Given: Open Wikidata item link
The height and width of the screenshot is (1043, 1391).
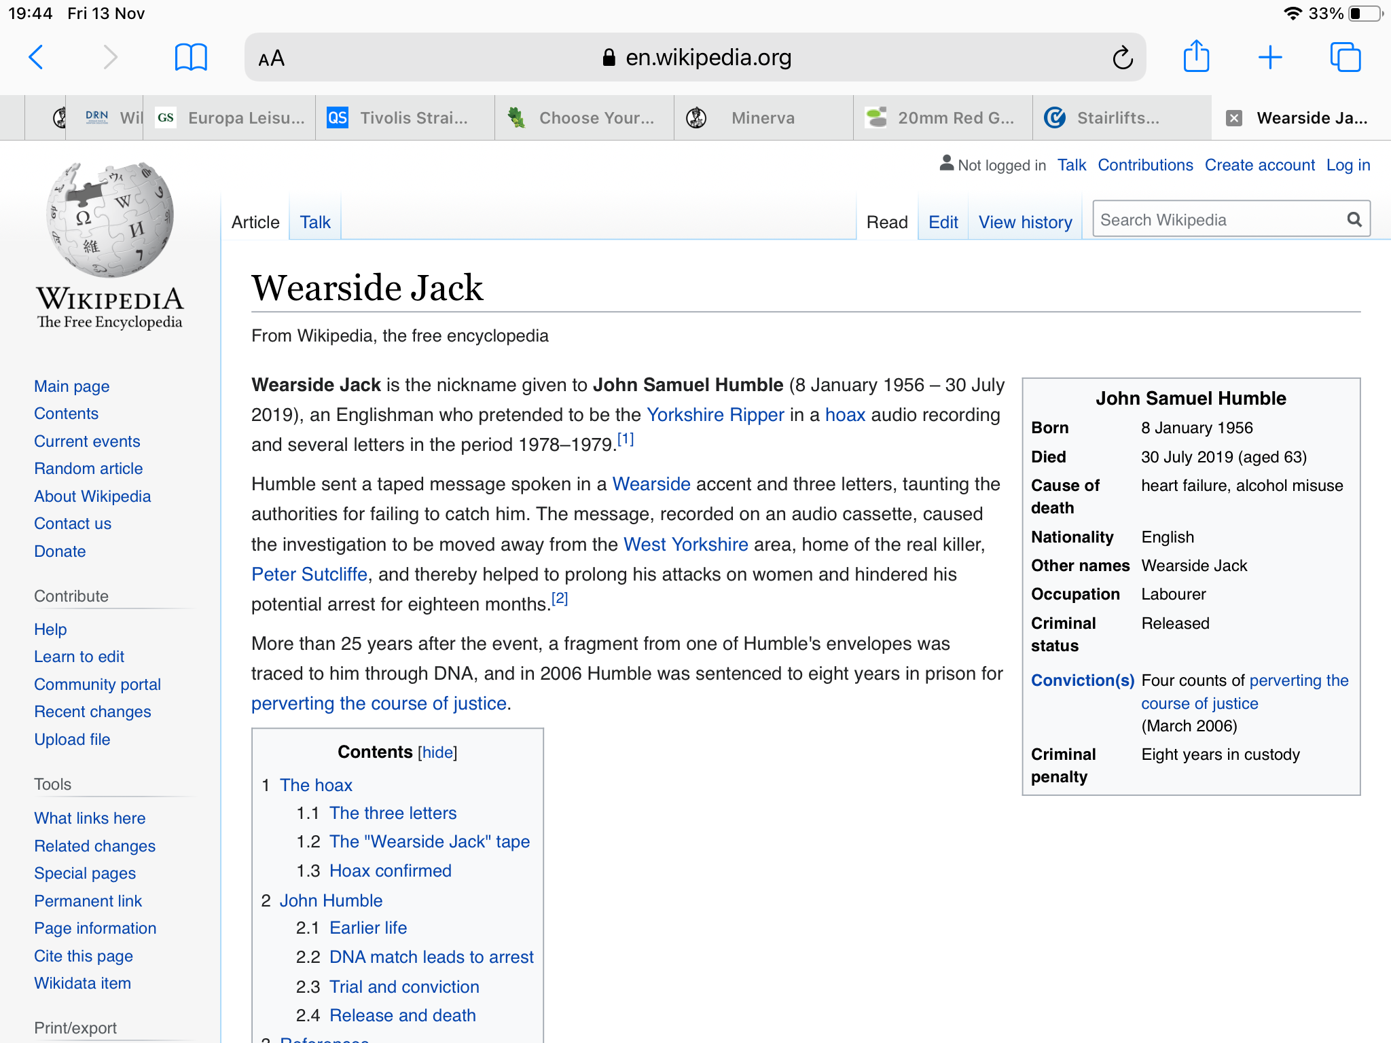Looking at the screenshot, I should (x=83, y=983).
